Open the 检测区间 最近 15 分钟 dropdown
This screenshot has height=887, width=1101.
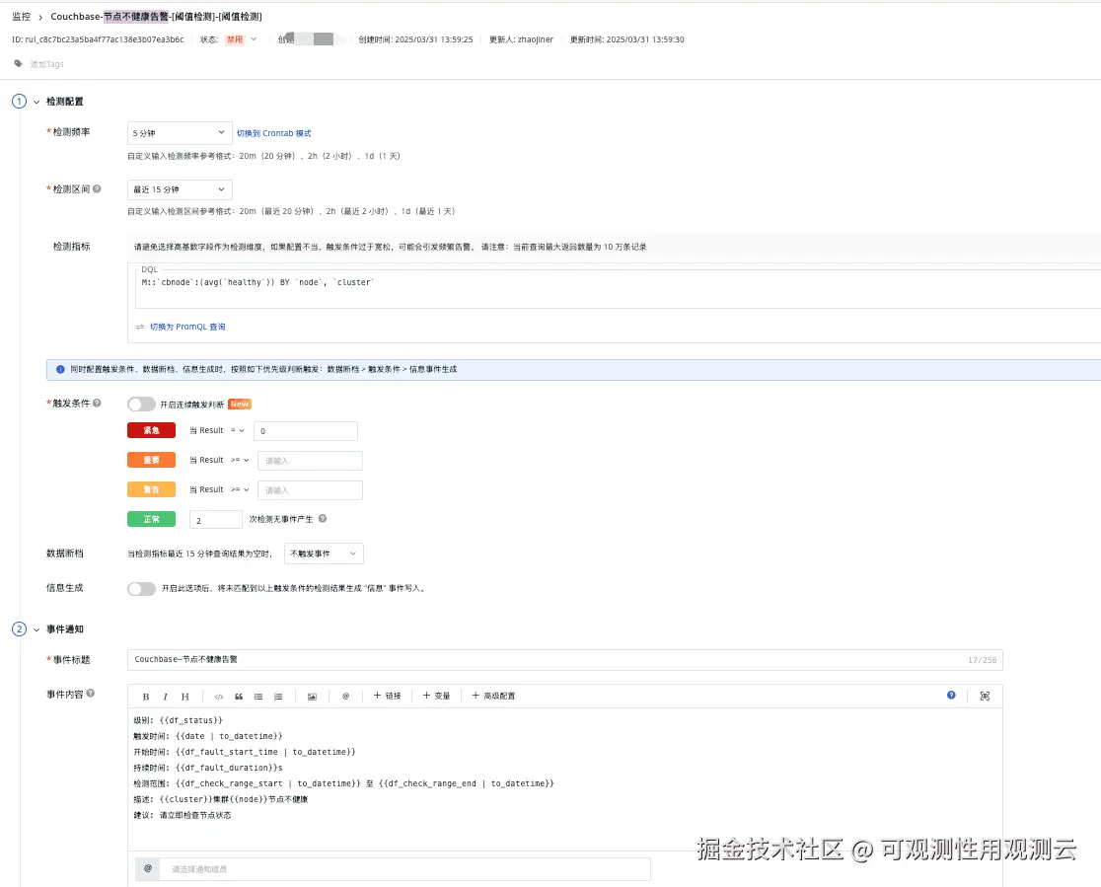click(180, 189)
